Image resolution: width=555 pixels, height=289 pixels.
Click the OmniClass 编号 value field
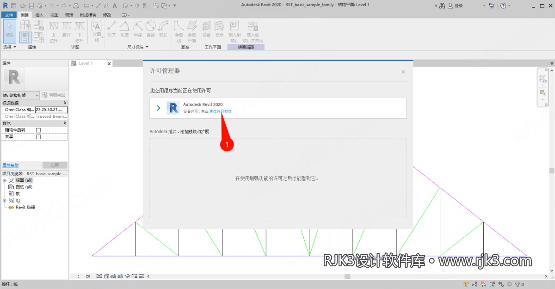coord(51,110)
